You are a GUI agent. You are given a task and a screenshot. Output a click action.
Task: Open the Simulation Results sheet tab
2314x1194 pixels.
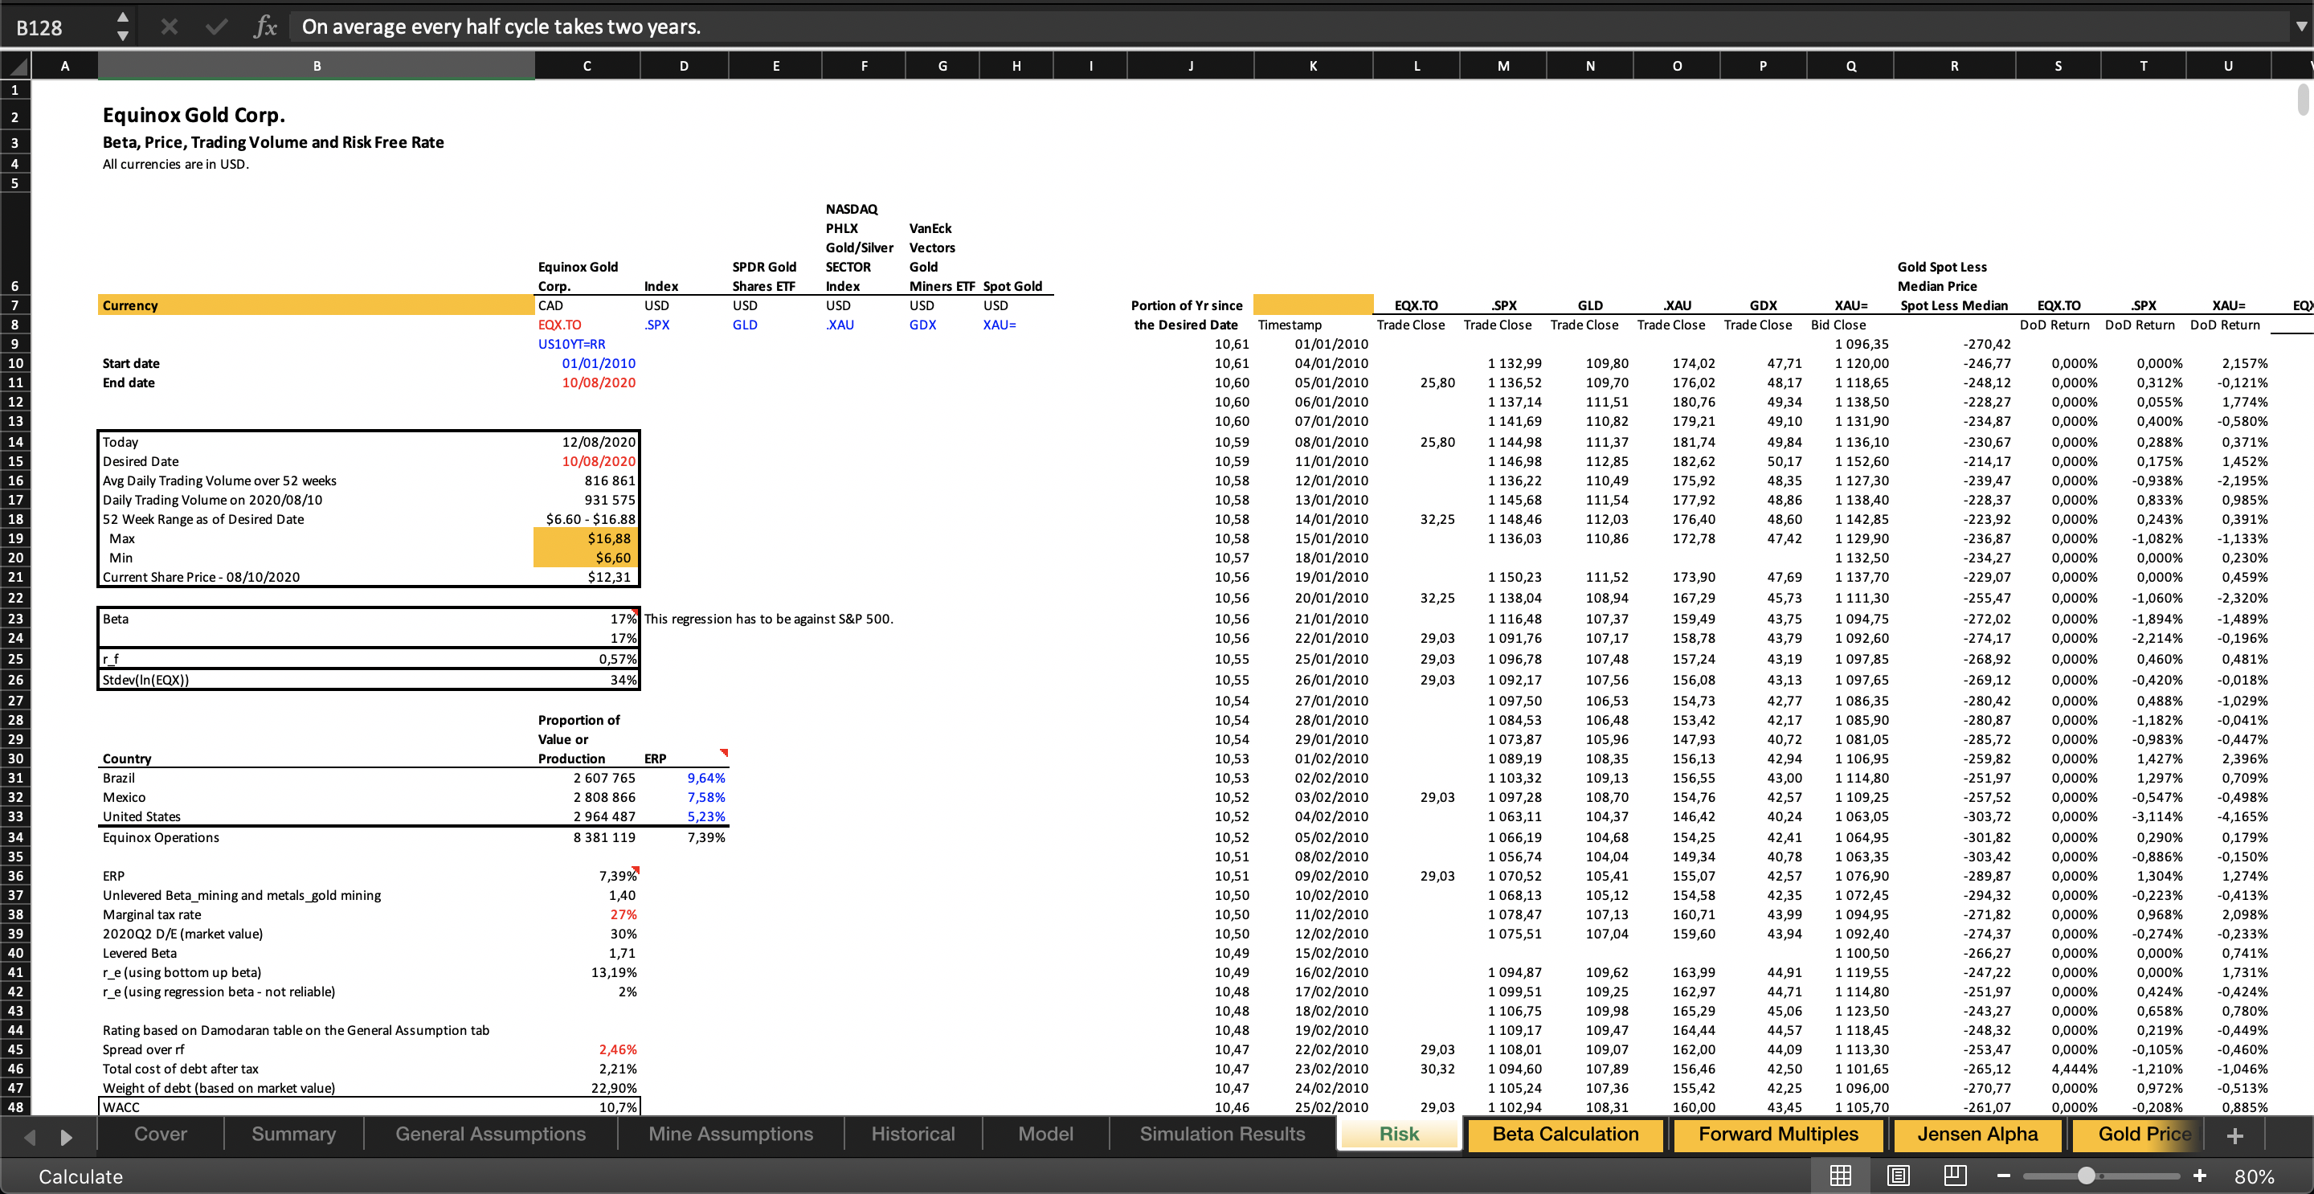tap(1223, 1134)
